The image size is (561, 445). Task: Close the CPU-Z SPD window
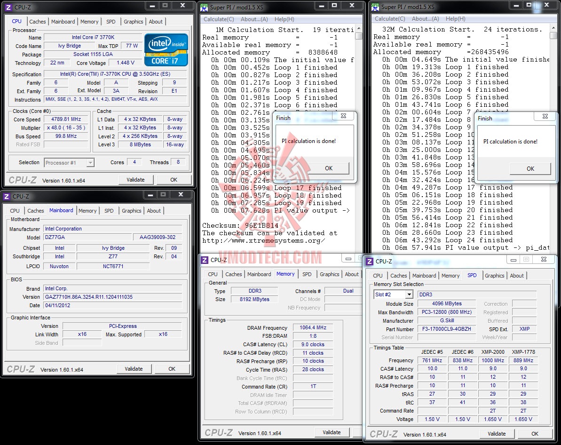tap(544, 259)
